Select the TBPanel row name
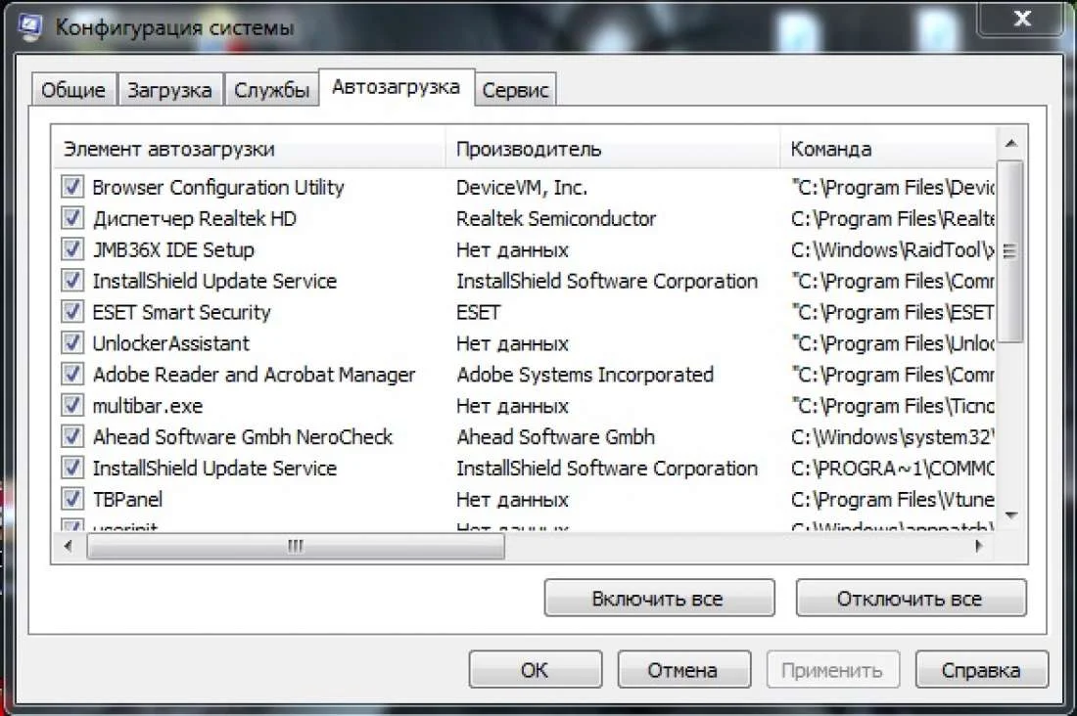 127,499
